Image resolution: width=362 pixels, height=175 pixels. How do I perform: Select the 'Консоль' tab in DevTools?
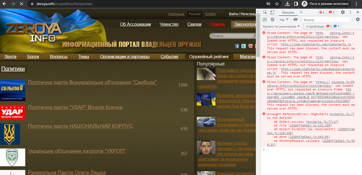[288, 12]
